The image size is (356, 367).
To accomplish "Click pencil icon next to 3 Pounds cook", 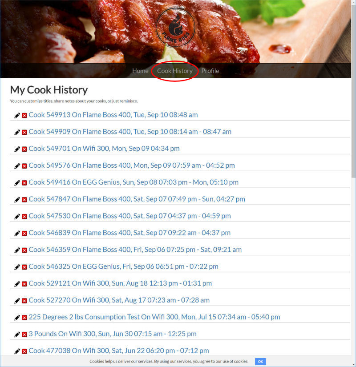I will (x=17, y=335).
